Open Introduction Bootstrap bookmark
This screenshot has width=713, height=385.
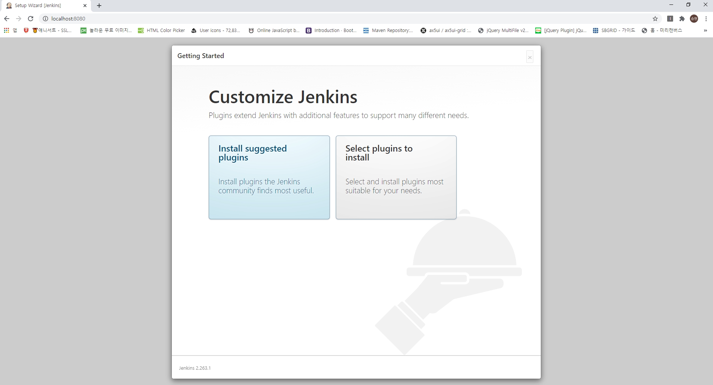pos(331,31)
